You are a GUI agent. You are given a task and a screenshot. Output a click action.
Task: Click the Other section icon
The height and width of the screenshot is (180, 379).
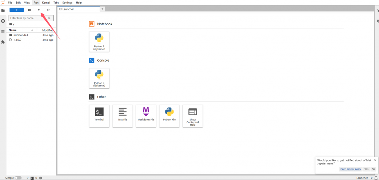[x=92, y=97]
